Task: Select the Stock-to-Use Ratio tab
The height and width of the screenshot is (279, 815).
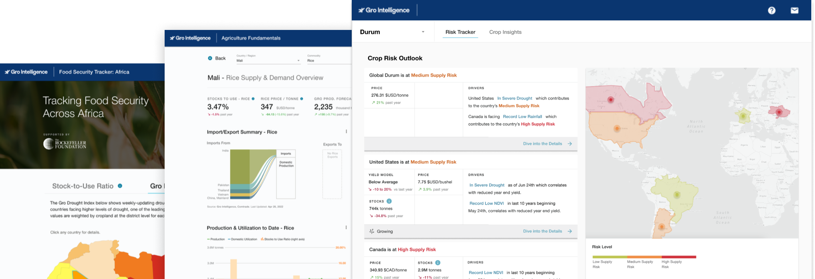Action: (x=83, y=186)
